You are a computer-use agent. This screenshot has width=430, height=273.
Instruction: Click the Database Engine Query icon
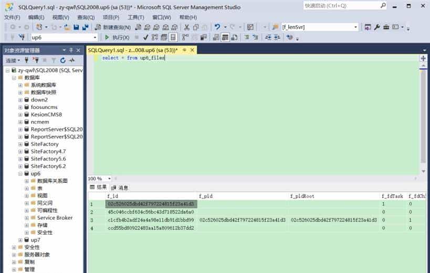(138, 27)
